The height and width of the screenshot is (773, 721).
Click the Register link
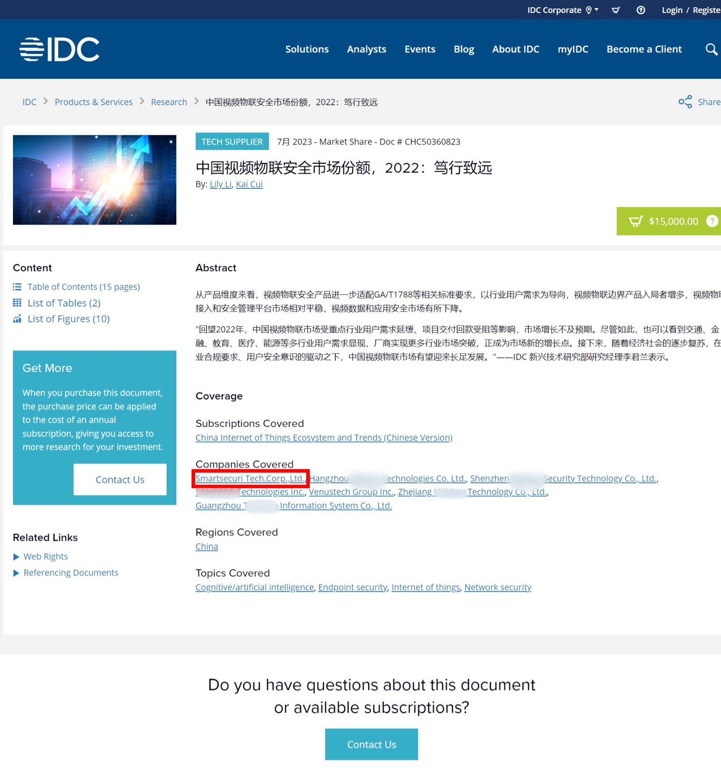point(707,10)
